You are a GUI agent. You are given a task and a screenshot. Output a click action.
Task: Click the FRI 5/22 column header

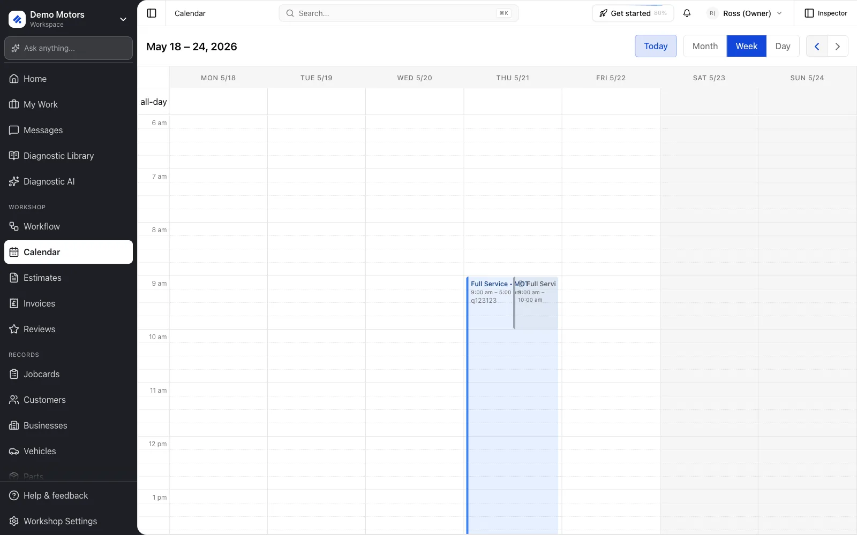tap(611, 78)
